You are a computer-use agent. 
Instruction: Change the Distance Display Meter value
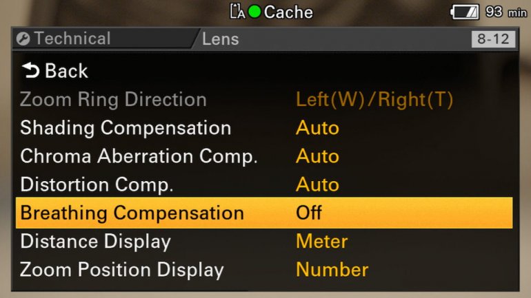click(321, 242)
